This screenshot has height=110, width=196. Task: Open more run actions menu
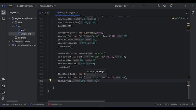coord(144,6)
